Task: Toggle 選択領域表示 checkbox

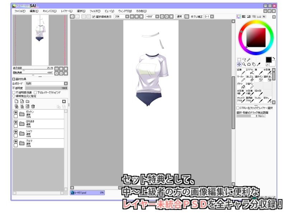Action: click(x=94, y=16)
